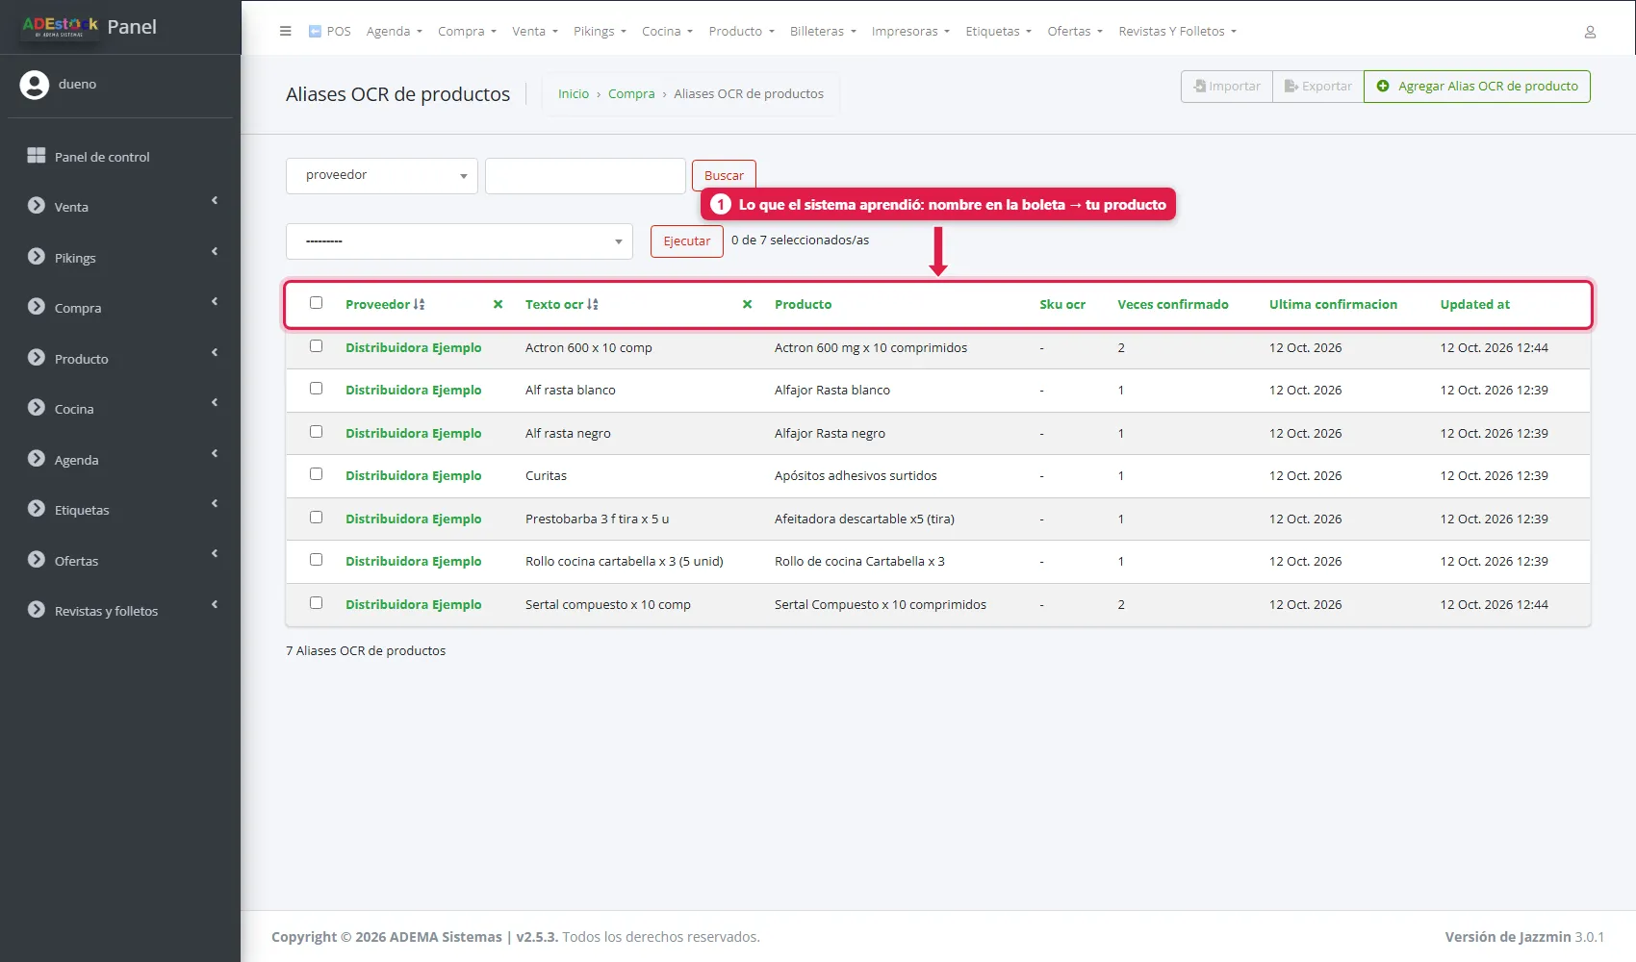Check the Alf rasta blanco row

tap(316, 389)
